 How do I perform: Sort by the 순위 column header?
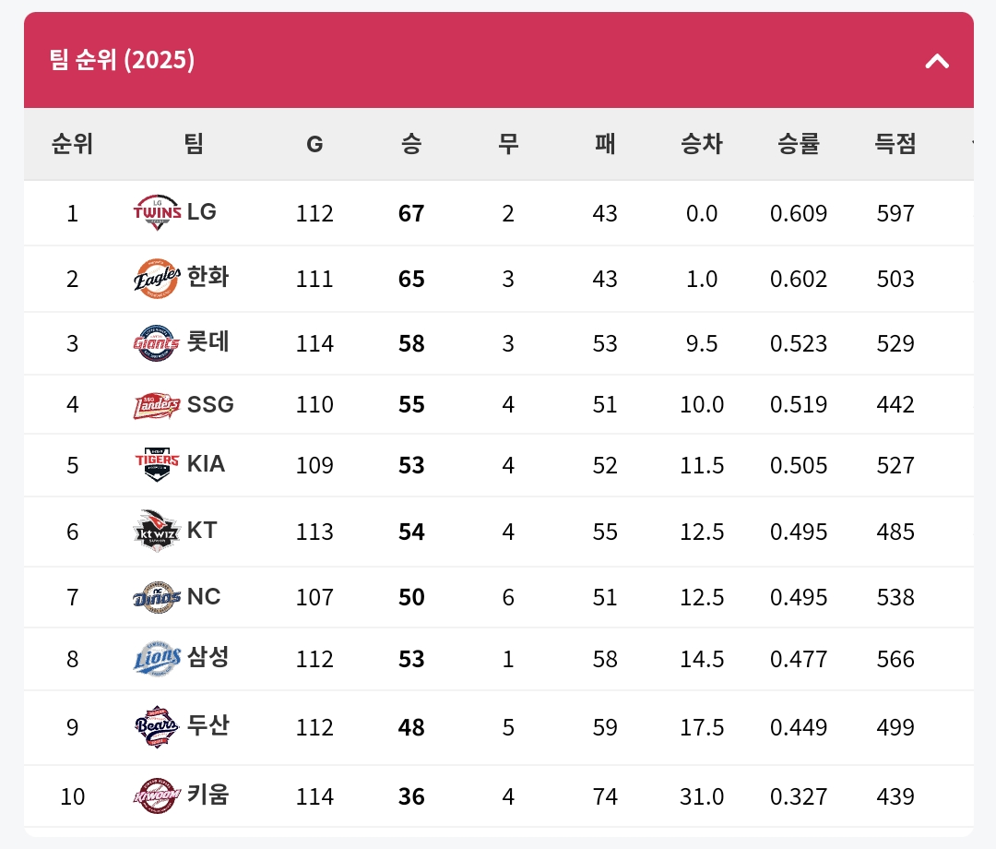point(72,144)
